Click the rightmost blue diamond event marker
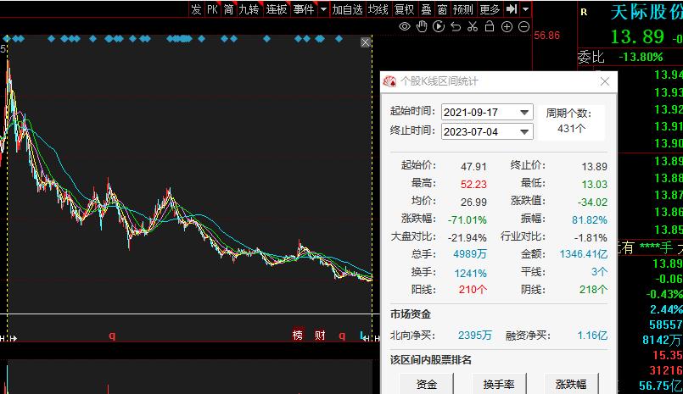Image resolution: width=683 pixels, height=394 pixels. point(339,39)
